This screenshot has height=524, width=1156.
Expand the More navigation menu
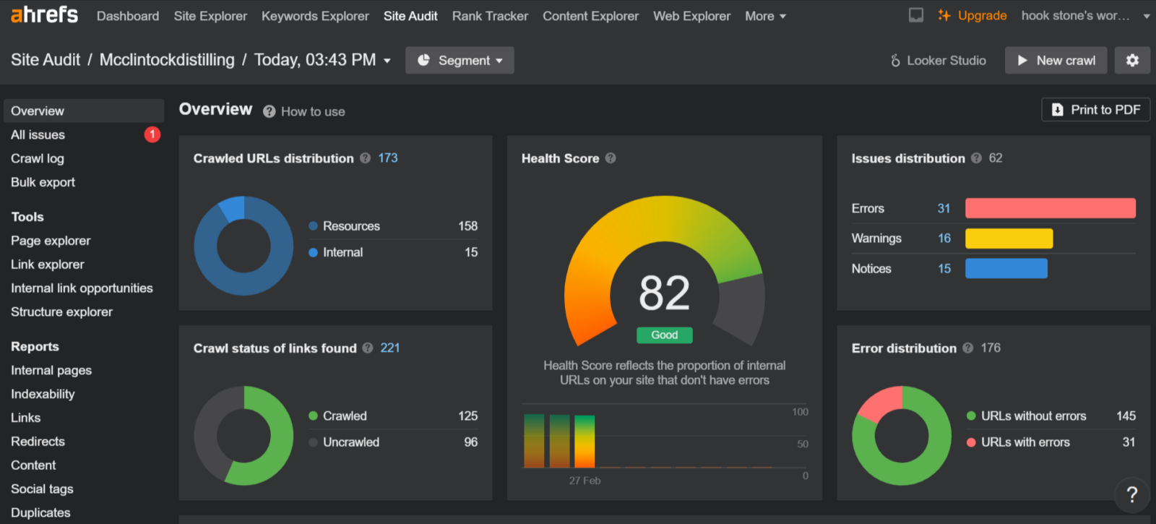point(765,16)
